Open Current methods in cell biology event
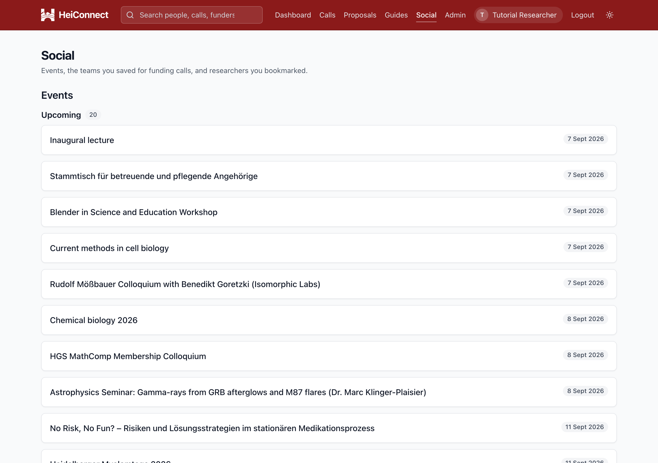 pyautogui.click(x=329, y=248)
